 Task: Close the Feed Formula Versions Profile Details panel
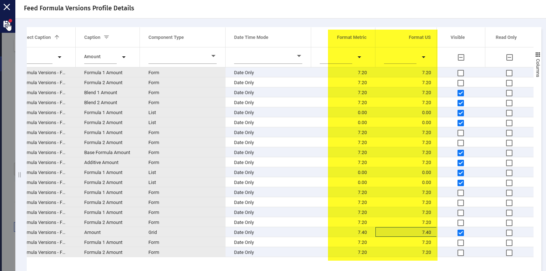(x=7, y=7)
